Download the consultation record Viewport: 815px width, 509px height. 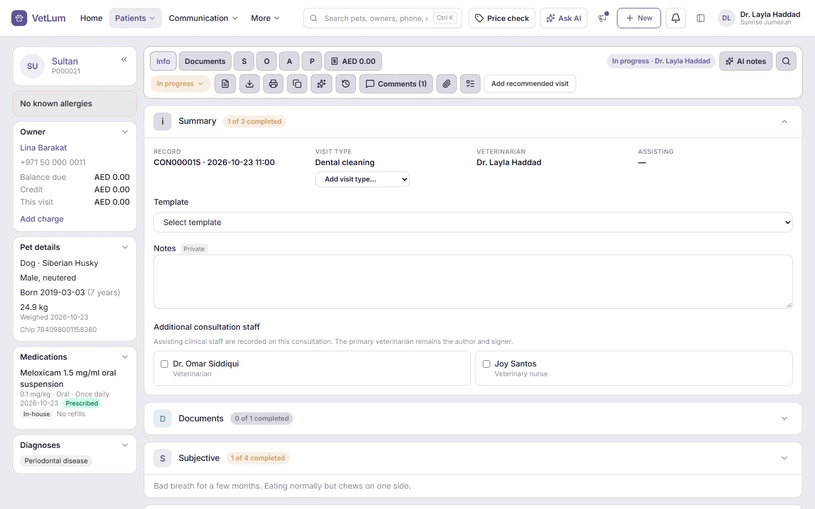pyautogui.click(x=250, y=84)
